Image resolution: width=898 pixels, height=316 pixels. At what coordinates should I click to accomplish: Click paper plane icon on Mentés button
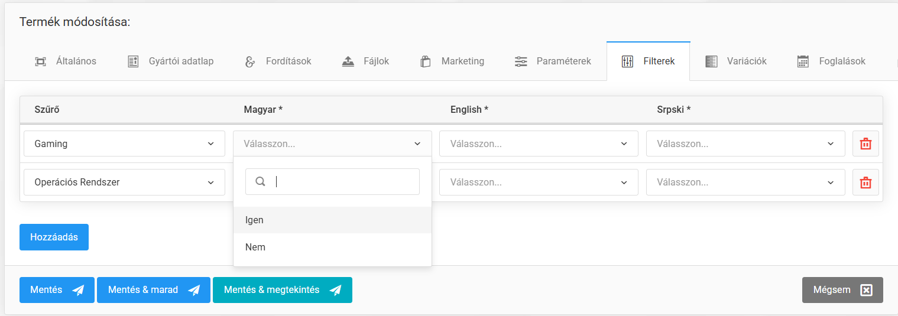(x=78, y=290)
